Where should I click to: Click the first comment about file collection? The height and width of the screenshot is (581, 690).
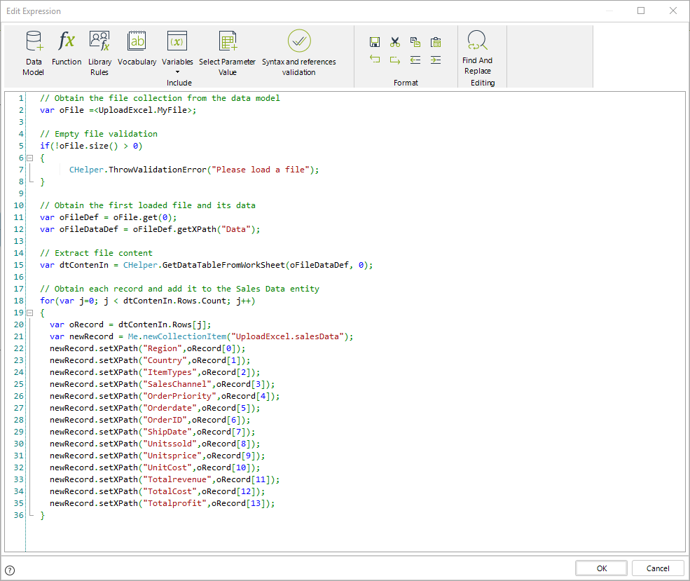click(x=160, y=98)
